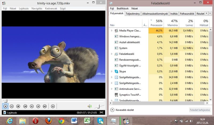
Task: Click the Skype process icon
Action: coord(116,71)
